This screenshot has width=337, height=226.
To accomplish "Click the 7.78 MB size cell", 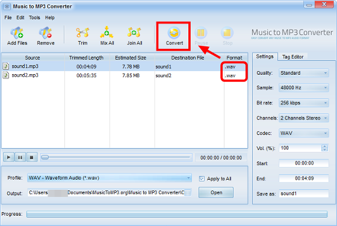I will (131, 67).
